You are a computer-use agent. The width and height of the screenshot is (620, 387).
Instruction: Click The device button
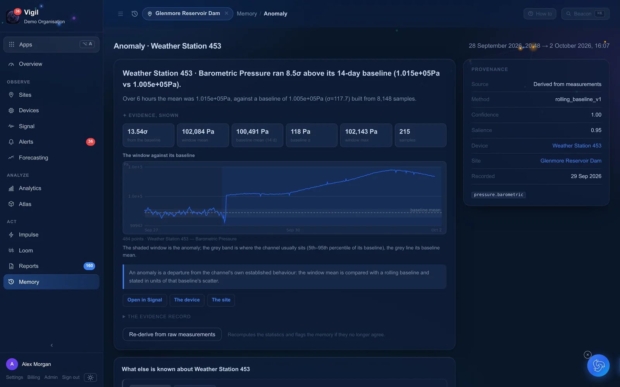click(x=187, y=300)
